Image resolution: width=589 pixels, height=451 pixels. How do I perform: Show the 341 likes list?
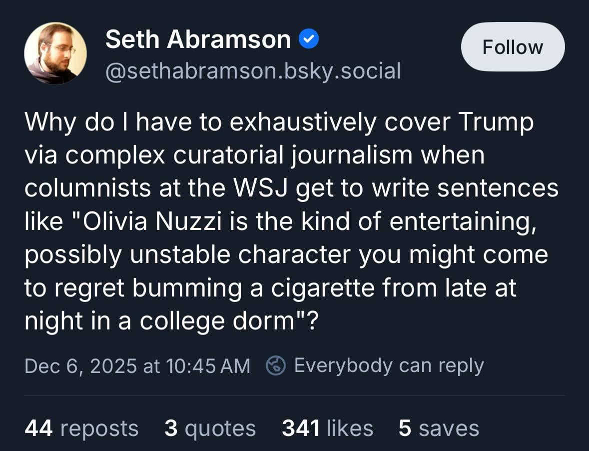327,428
